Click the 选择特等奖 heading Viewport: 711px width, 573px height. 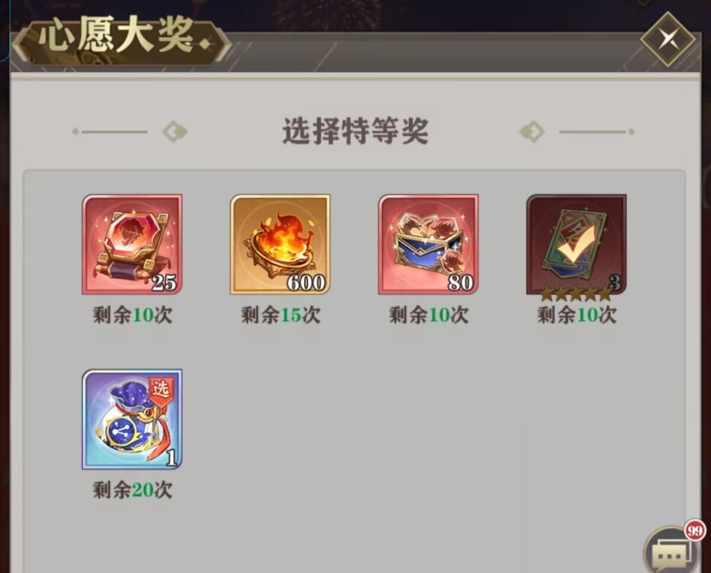tap(354, 131)
